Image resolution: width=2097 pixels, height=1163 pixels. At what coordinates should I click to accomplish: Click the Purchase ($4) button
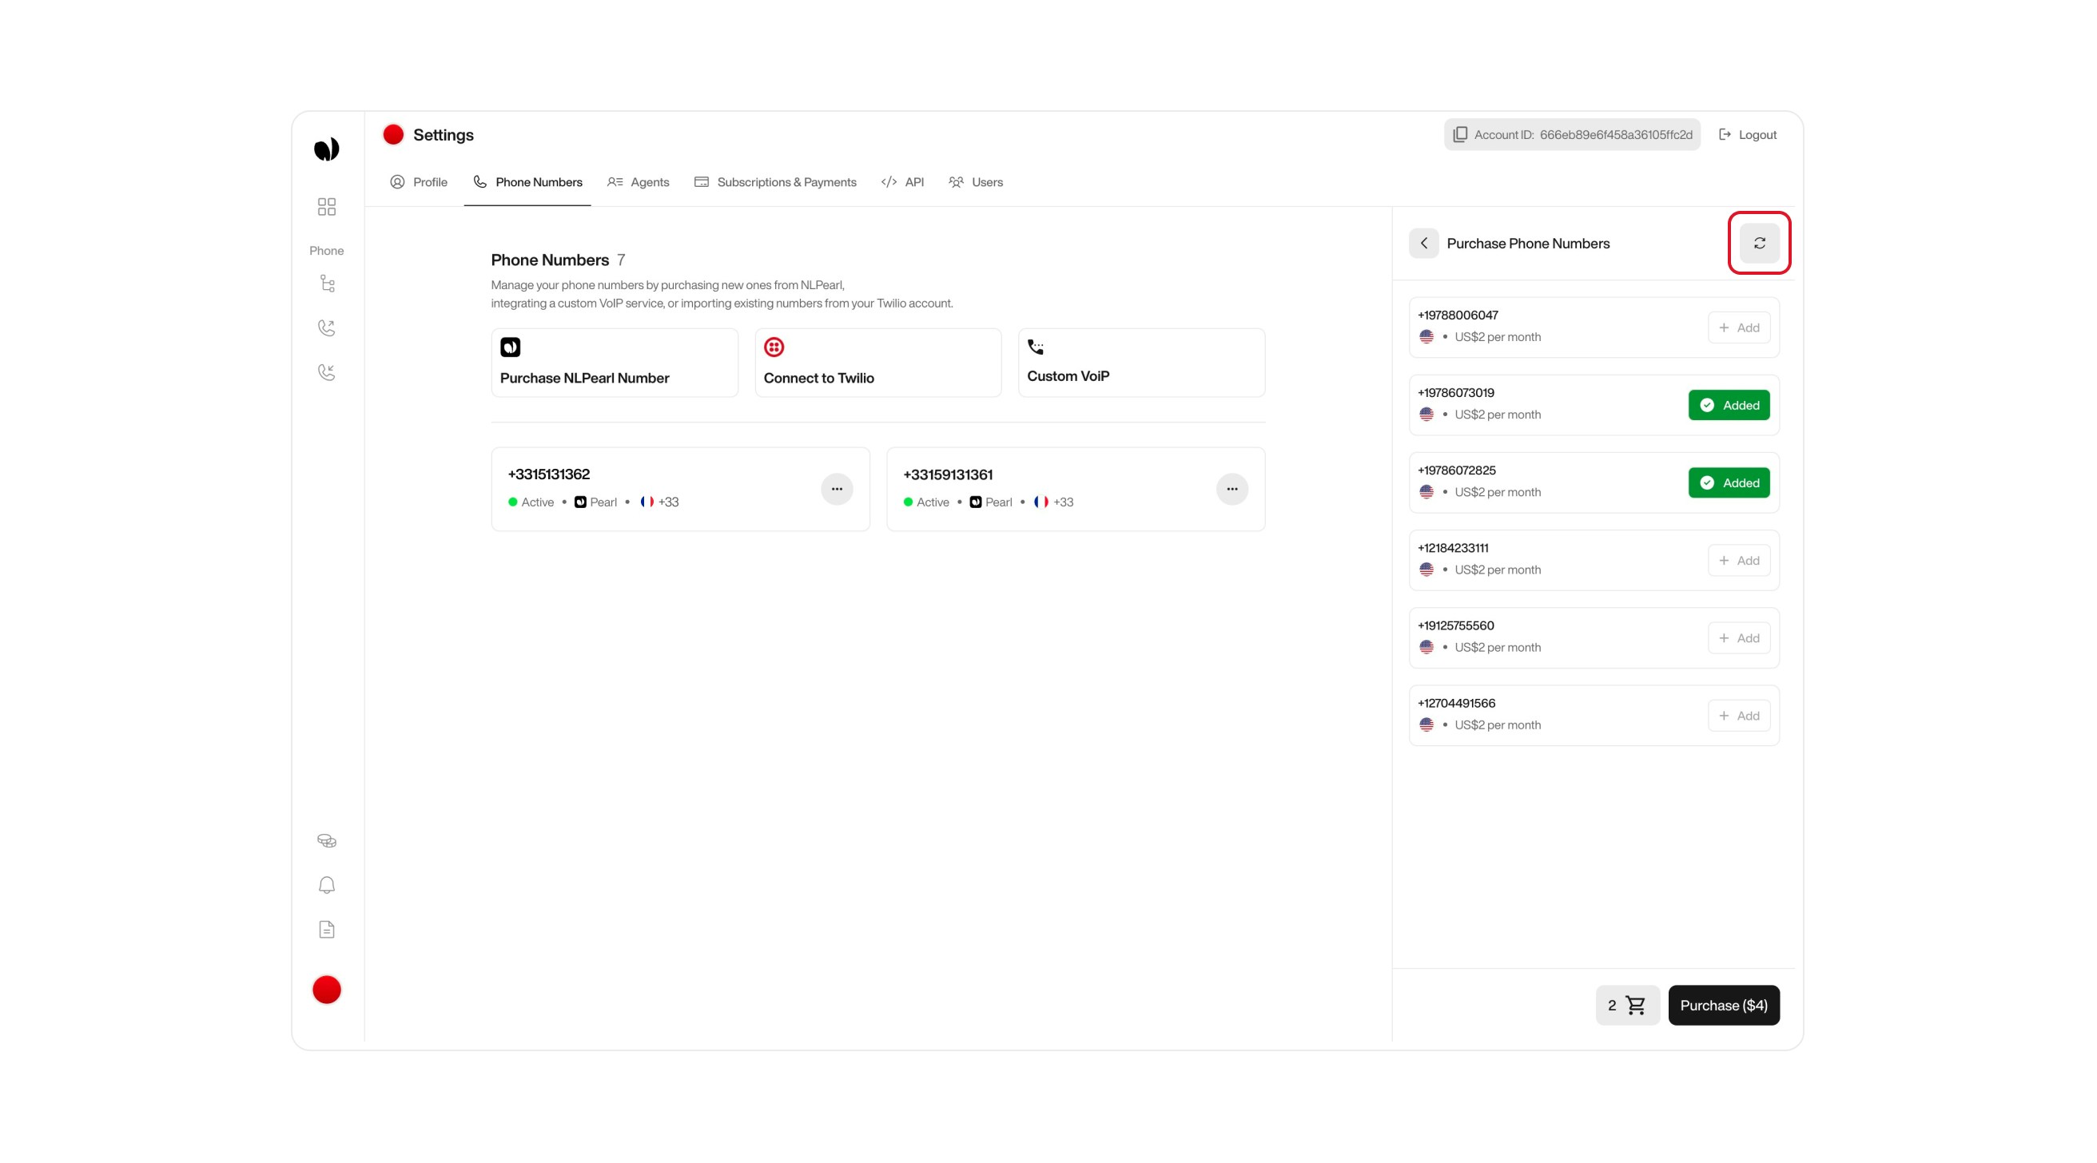1723,1005
